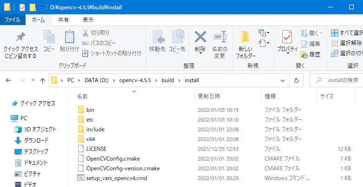Click build in the address breadcrumb
Image resolution: width=363 pixels, height=187 pixels.
168,80
